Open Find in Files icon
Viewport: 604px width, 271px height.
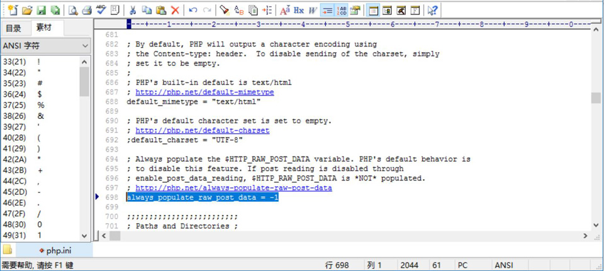pyautogui.click(x=253, y=10)
